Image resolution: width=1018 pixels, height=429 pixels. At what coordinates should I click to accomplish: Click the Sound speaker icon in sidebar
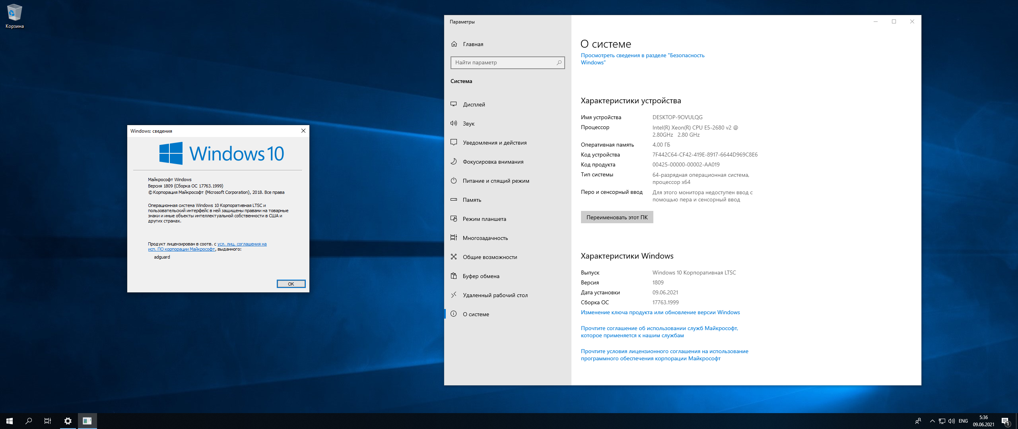(x=454, y=123)
